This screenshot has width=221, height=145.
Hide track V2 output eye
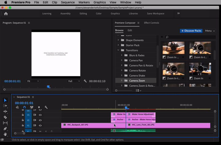point(40,120)
